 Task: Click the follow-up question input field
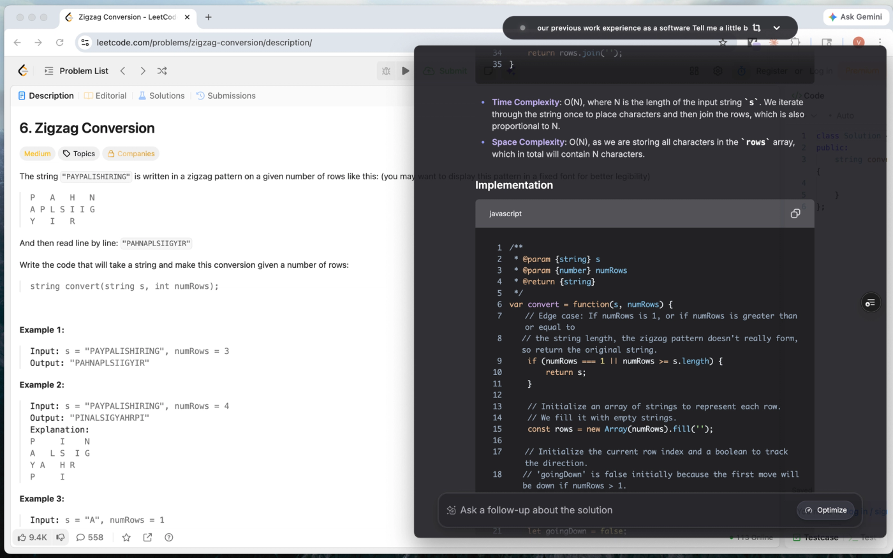[619, 510]
